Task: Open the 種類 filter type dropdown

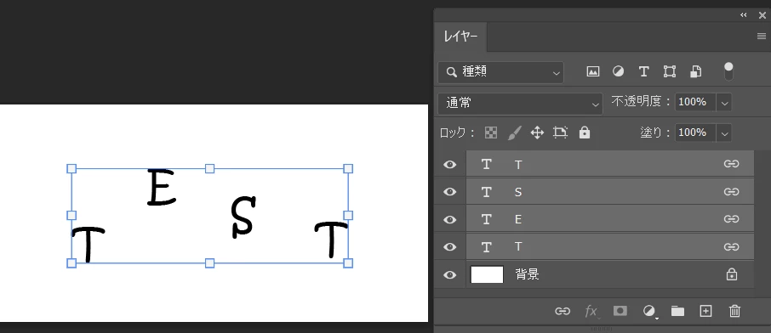Action: pos(501,72)
